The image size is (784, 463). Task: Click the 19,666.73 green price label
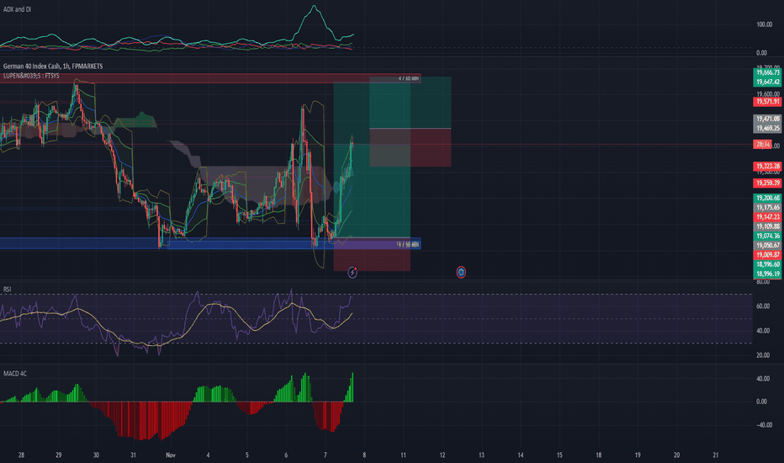[767, 72]
